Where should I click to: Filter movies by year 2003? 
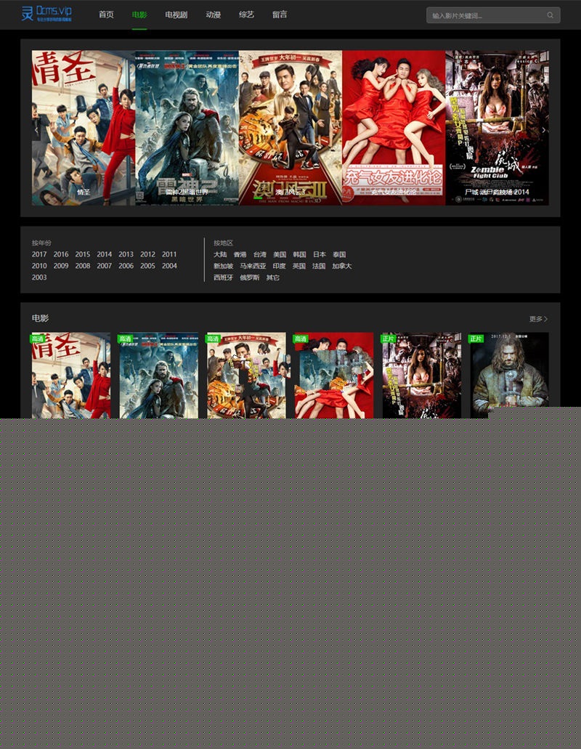click(x=39, y=277)
